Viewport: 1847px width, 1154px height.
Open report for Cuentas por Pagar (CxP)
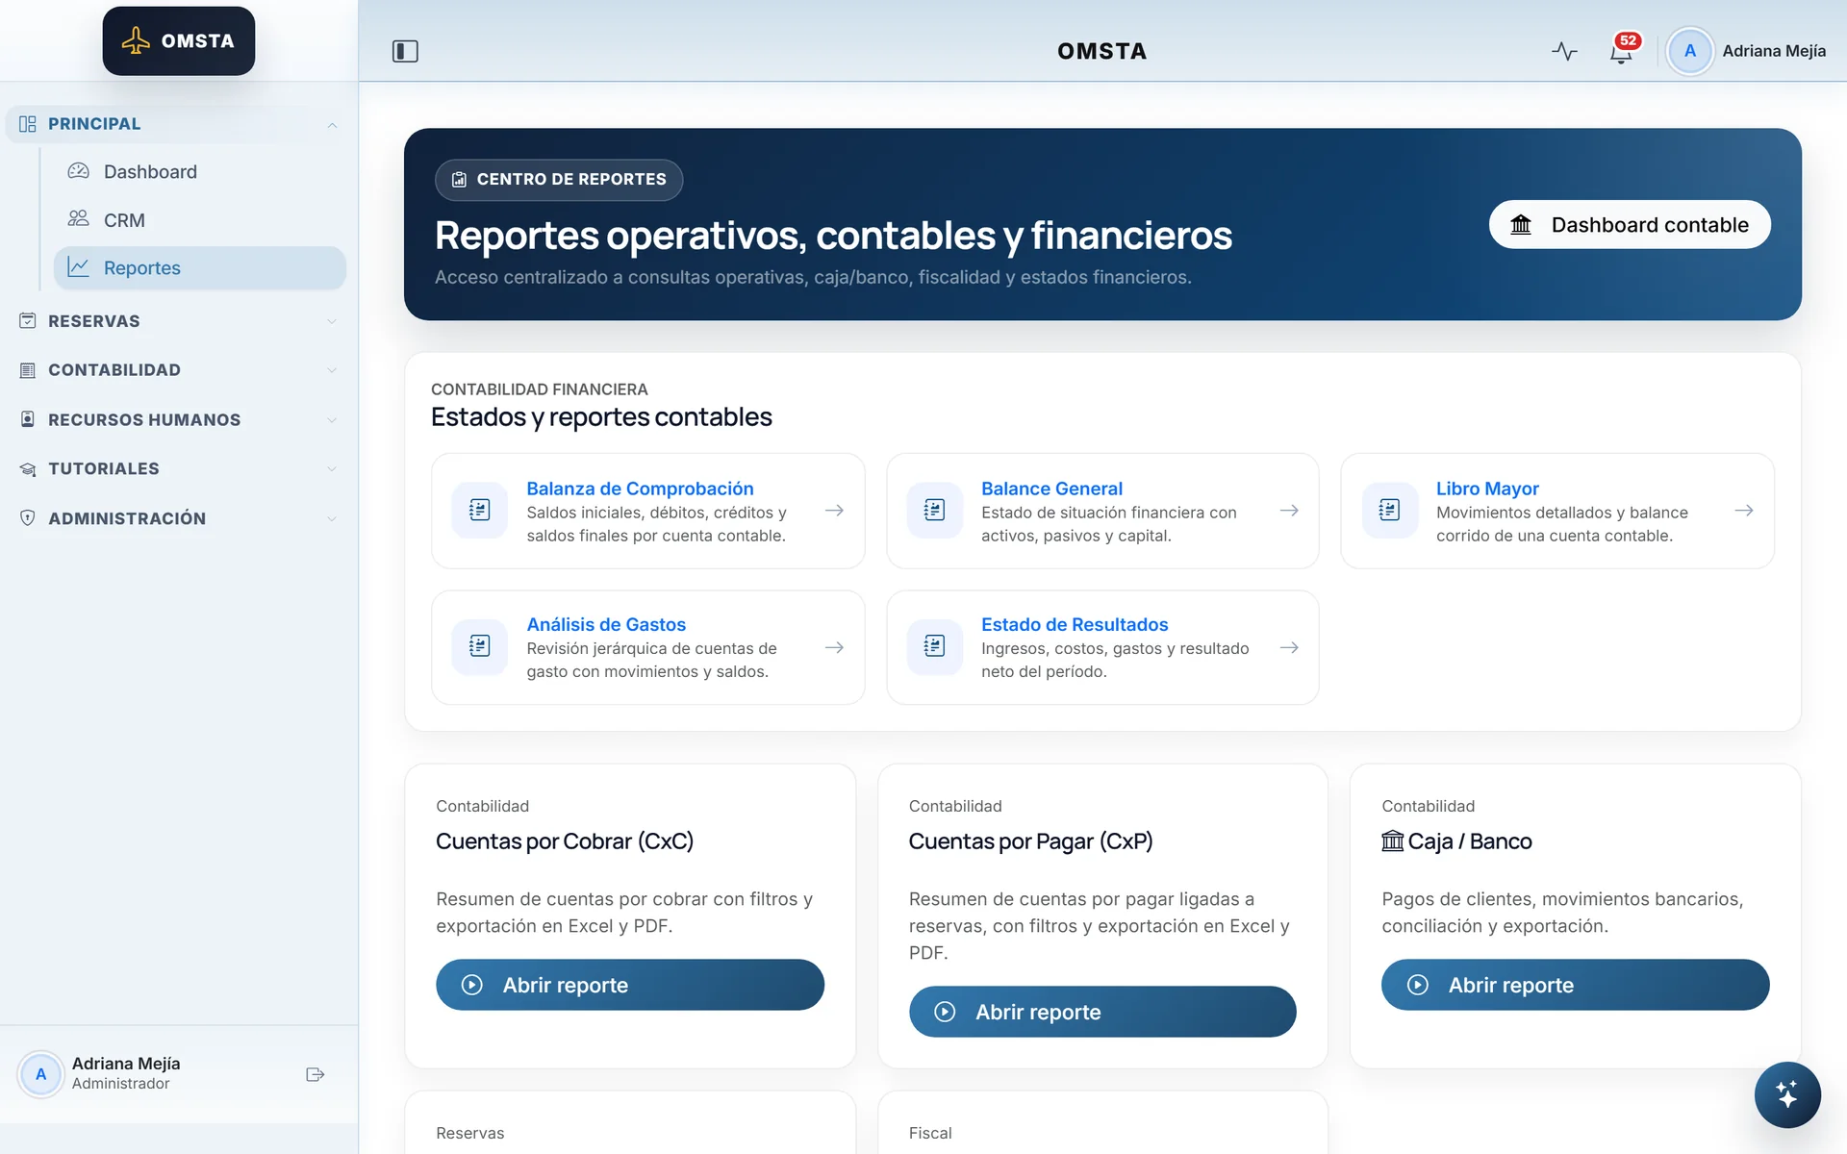pyautogui.click(x=1102, y=1012)
